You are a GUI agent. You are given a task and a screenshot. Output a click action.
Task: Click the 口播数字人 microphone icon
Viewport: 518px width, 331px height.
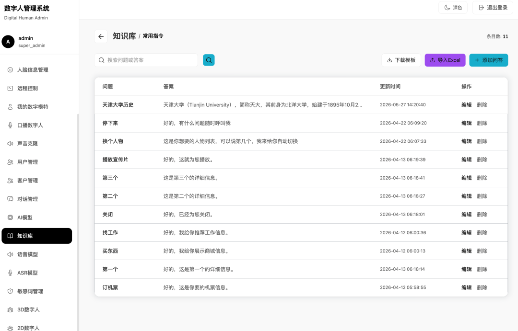pyautogui.click(x=10, y=125)
